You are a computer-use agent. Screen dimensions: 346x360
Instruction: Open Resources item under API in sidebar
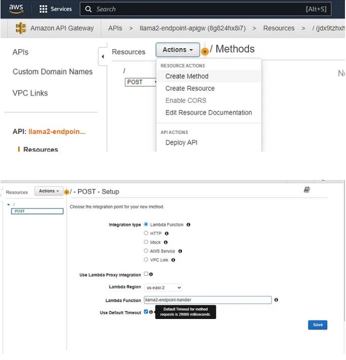point(41,150)
